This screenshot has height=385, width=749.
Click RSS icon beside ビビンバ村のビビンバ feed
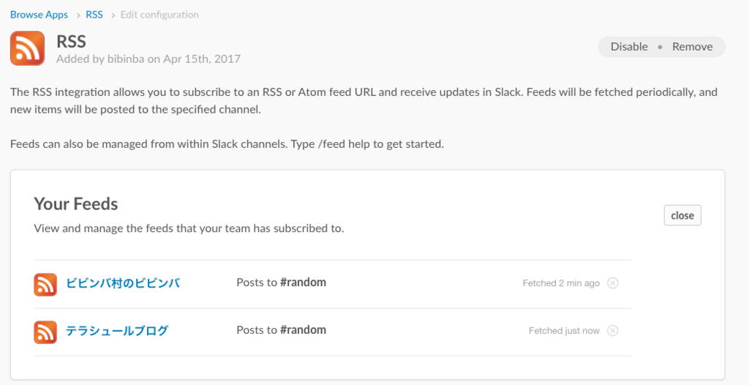[45, 285]
